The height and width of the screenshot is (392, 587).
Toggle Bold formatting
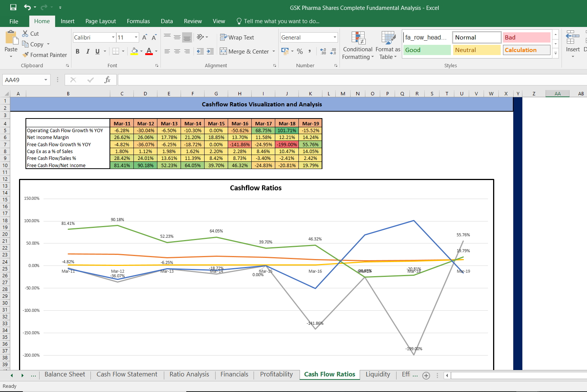click(x=78, y=51)
